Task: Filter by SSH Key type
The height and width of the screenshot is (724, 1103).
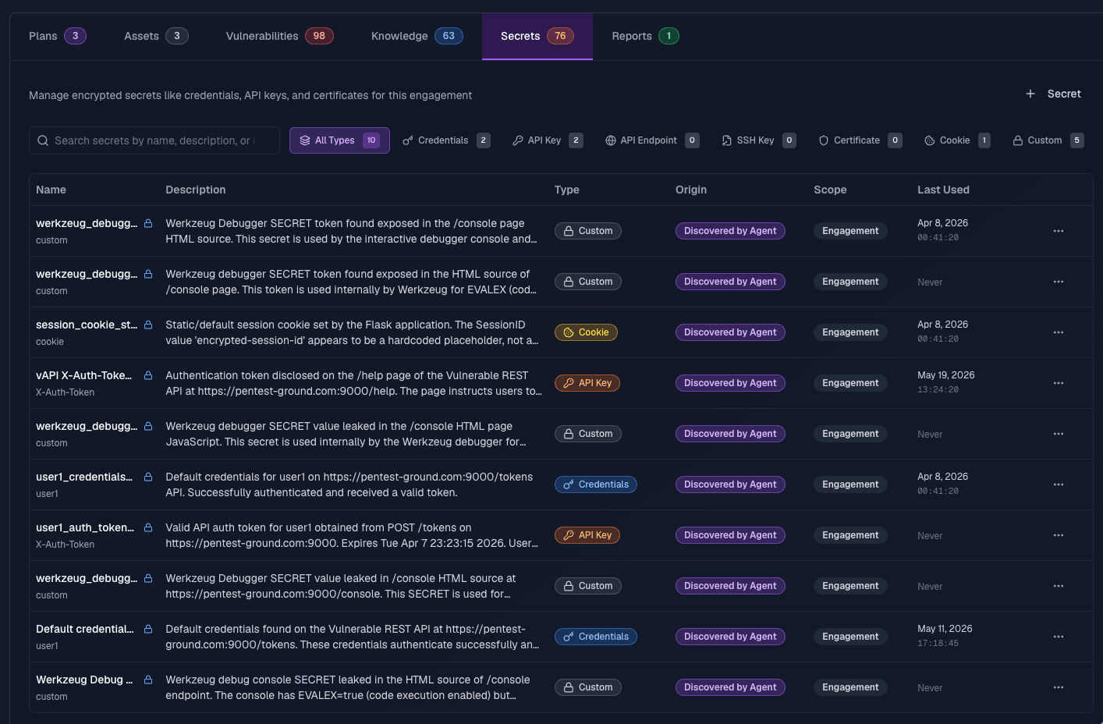Action: coord(759,140)
